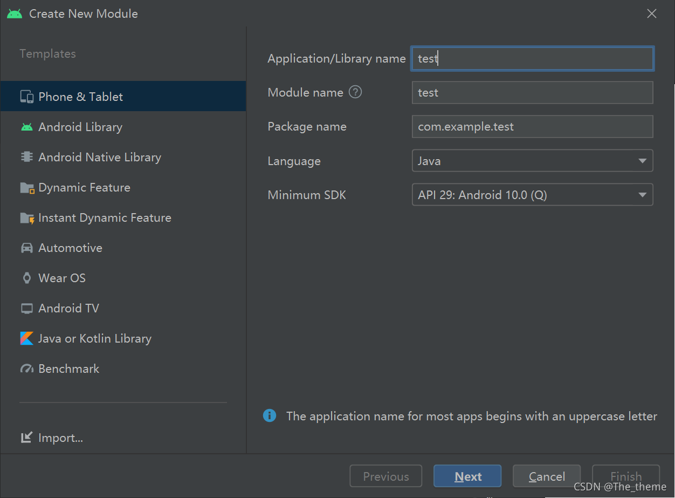
Task: Select Java or Kotlin Library template
Action: point(123,338)
